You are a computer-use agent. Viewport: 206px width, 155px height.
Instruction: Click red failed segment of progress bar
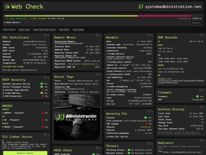click(164, 16)
